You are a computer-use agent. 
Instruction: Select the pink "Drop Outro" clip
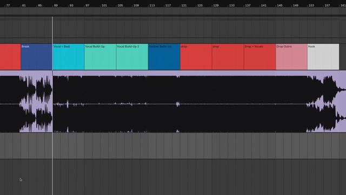[291, 57]
